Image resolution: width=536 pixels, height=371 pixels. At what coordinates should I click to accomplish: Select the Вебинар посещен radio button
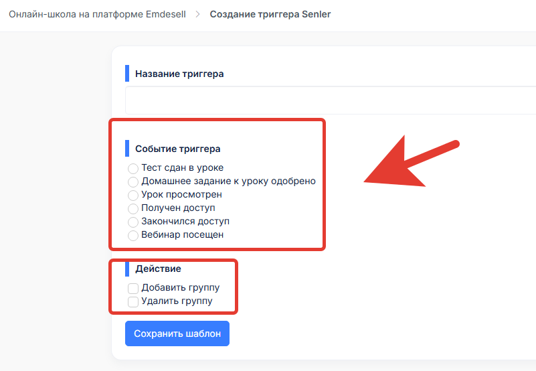tap(133, 235)
